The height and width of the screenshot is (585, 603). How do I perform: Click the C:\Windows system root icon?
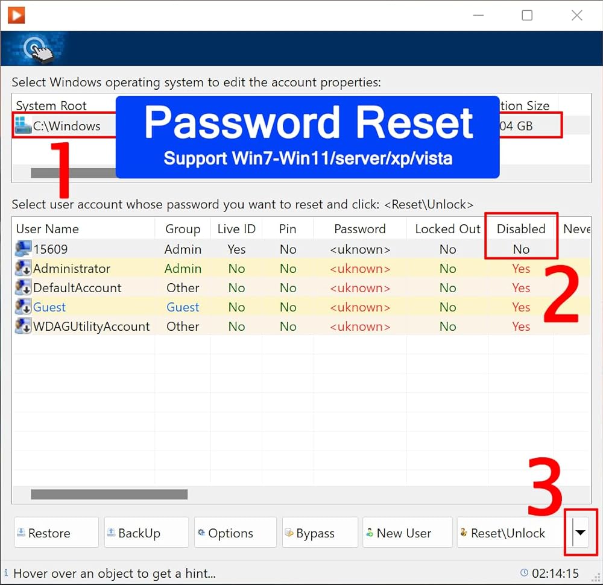24,127
